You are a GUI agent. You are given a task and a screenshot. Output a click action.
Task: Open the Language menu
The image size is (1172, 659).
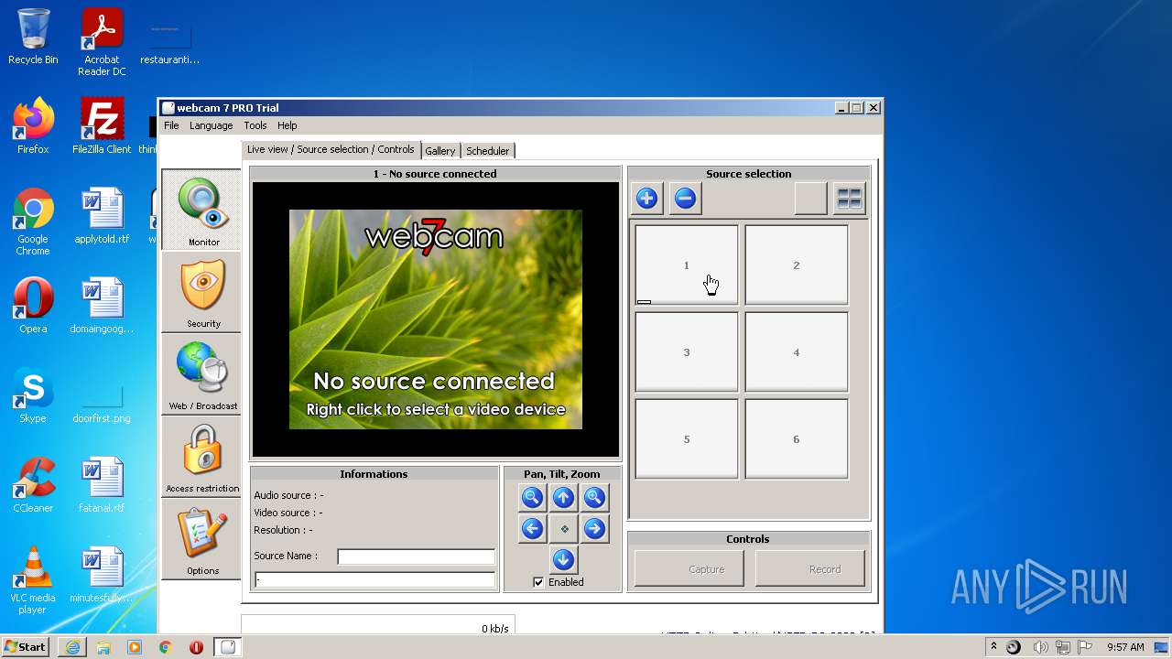pos(211,125)
